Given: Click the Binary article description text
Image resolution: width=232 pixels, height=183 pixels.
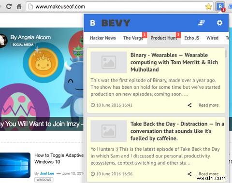Looking at the screenshot, I should tap(156, 87).
